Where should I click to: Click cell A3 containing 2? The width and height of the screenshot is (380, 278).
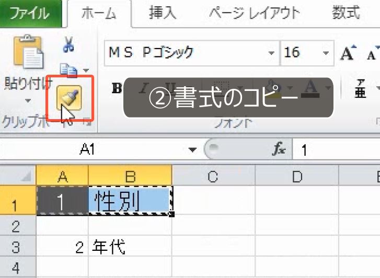(x=62, y=246)
